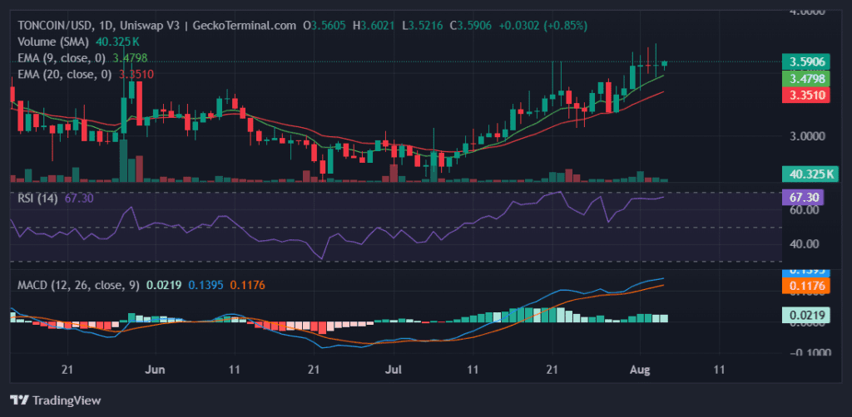
Task: Click the Volume (SMA) indicator label
Action: 54,42
